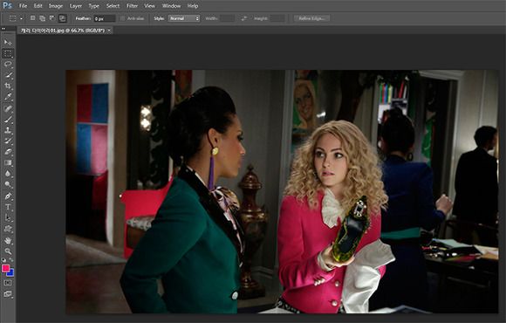Select the Horizontal Type tool
Image resolution: width=506 pixels, height=323 pixels.
pyautogui.click(x=8, y=207)
